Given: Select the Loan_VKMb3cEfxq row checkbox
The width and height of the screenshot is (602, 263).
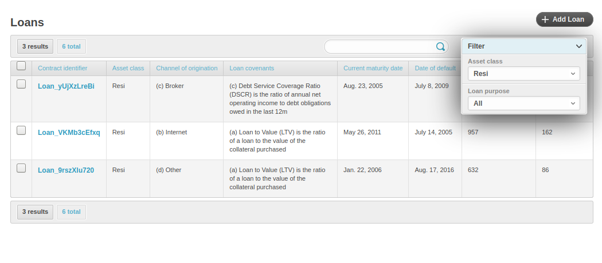Looking at the screenshot, I should pyautogui.click(x=21, y=130).
